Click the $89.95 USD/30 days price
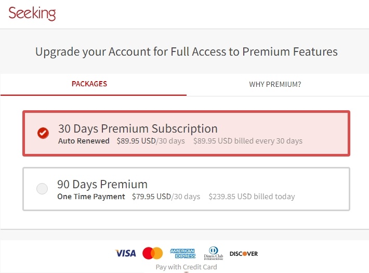 pos(151,141)
